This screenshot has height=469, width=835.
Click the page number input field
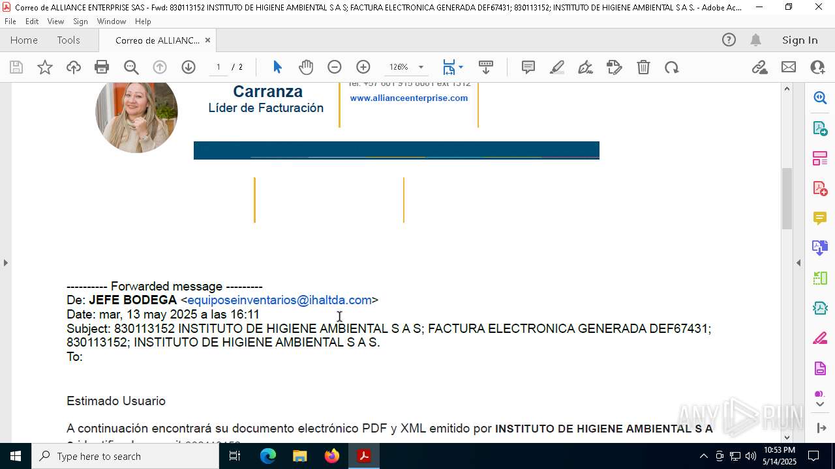point(219,67)
